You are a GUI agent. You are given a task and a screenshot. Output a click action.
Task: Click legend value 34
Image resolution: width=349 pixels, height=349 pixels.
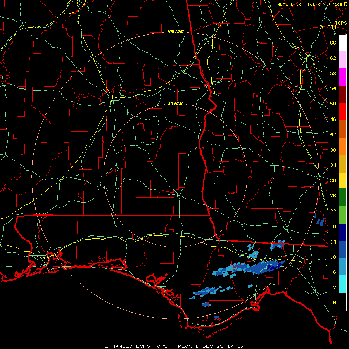pos(333,165)
